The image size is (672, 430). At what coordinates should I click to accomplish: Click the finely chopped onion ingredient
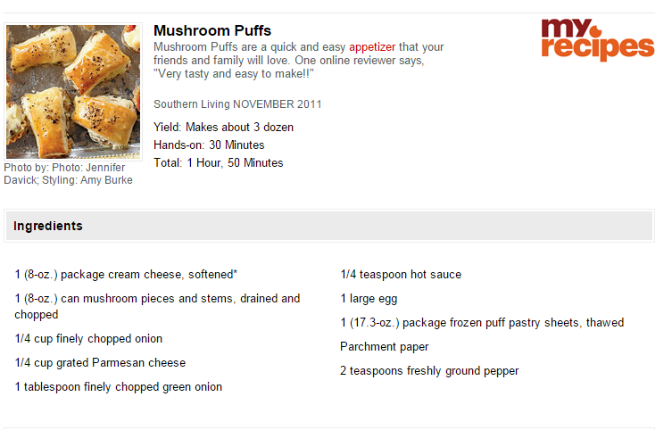pyautogui.click(x=88, y=339)
